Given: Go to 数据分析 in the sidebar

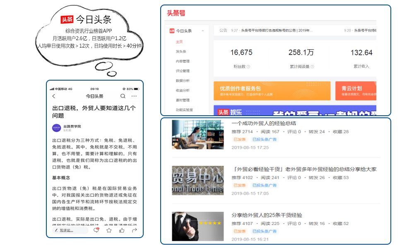Looking at the screenshot, I should pyautogui.click(x=183, y=81).
